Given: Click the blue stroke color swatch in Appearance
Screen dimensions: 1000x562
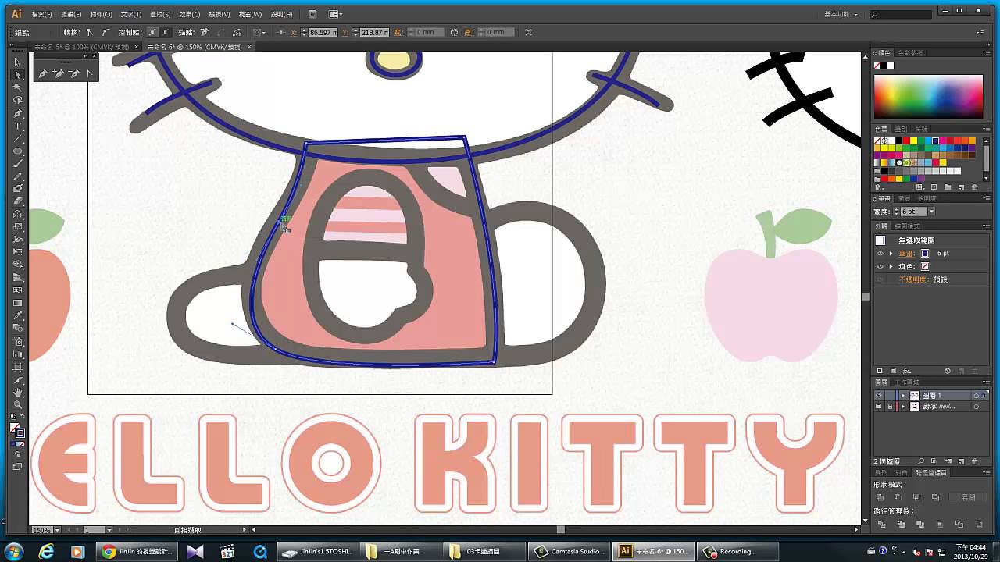Looking at the screenshot, I should click(x=926, y=254).
